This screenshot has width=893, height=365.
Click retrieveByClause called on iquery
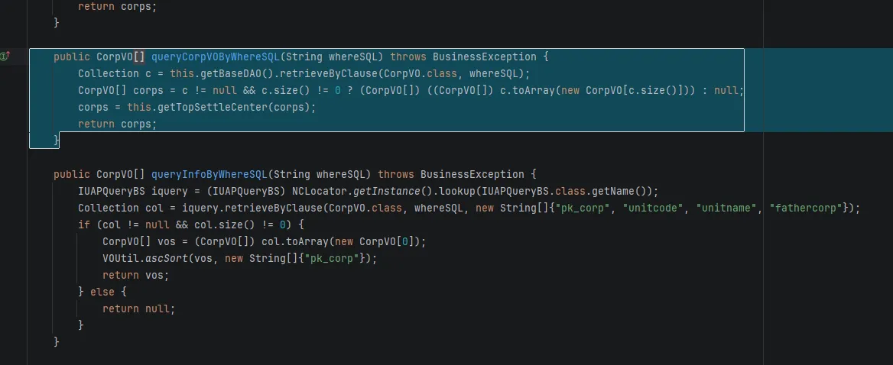click(274, 208)
